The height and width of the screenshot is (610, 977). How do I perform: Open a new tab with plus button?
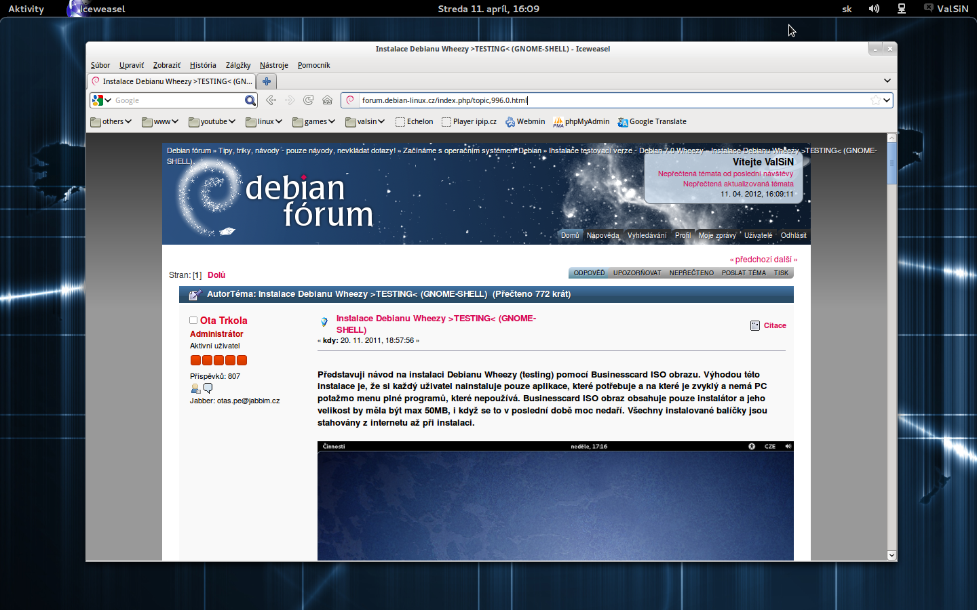(267, 81)
